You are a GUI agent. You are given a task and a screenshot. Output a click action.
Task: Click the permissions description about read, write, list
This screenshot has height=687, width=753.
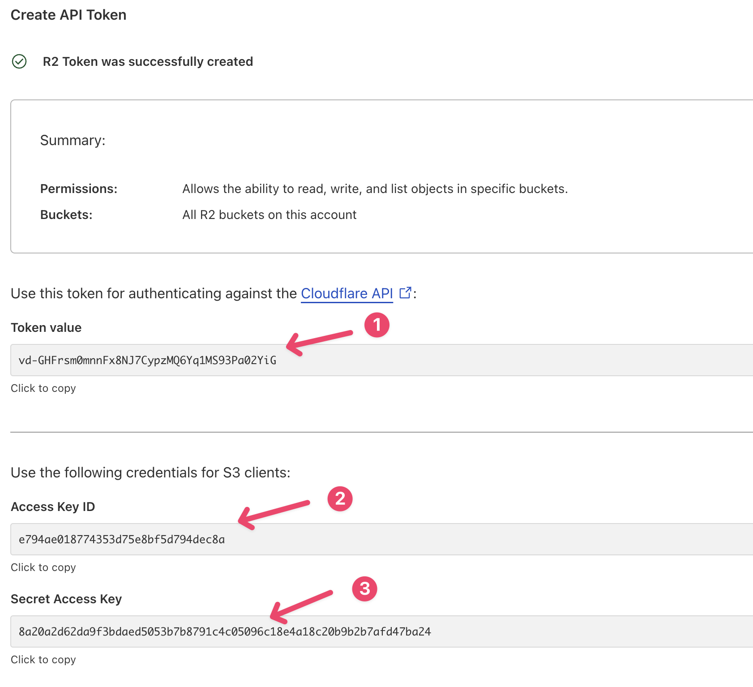click(x=375, y=189)
